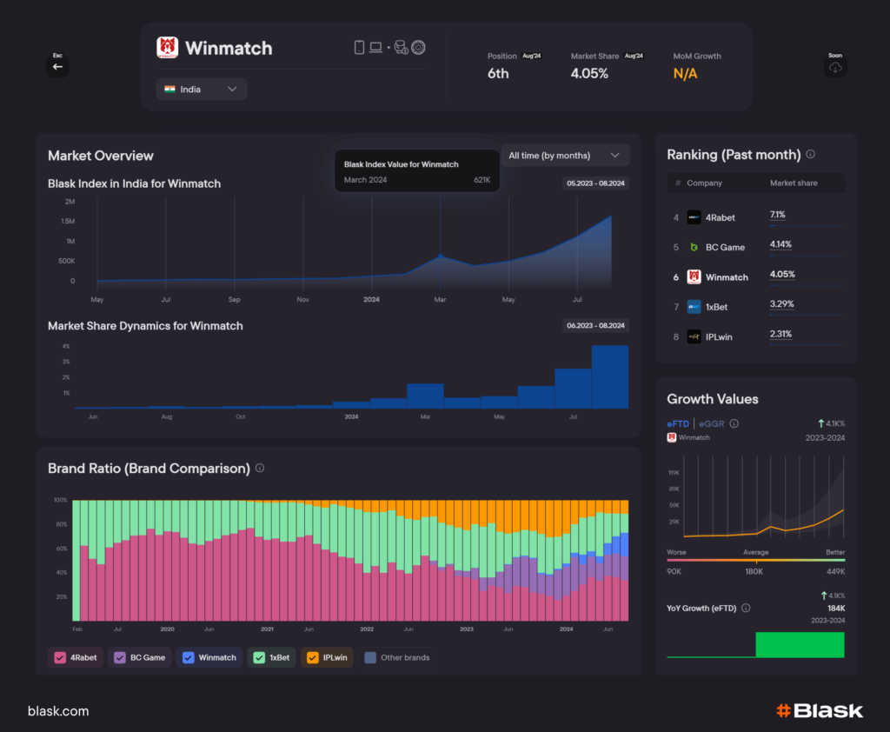Click info icon next to Ranking (Past month)

pyautogui.click(x=811, y=154)
